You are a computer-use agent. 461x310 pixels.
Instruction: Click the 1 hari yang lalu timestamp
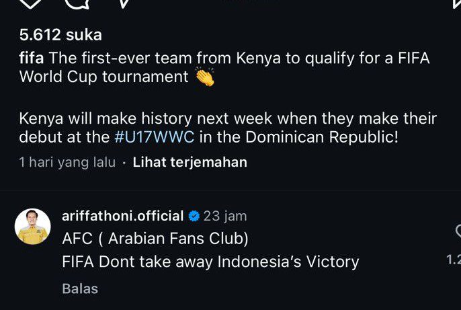(x=67, y=162)
